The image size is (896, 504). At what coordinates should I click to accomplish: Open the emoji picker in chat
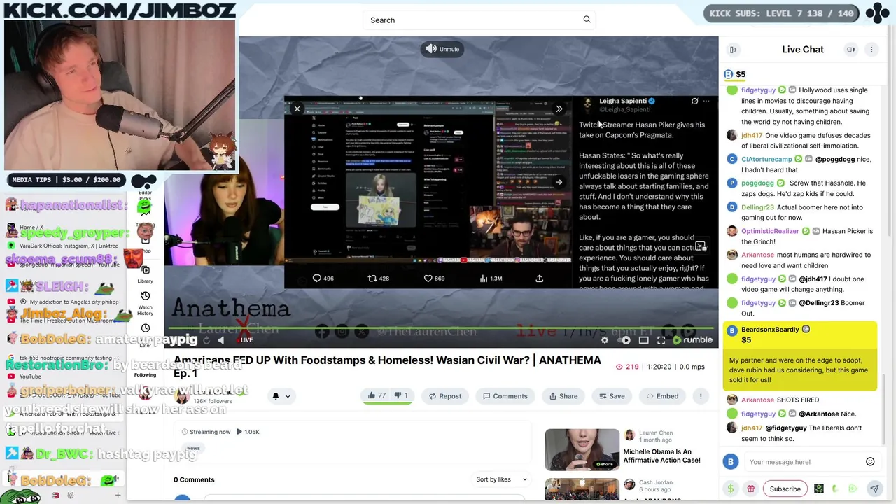[870, 462]
